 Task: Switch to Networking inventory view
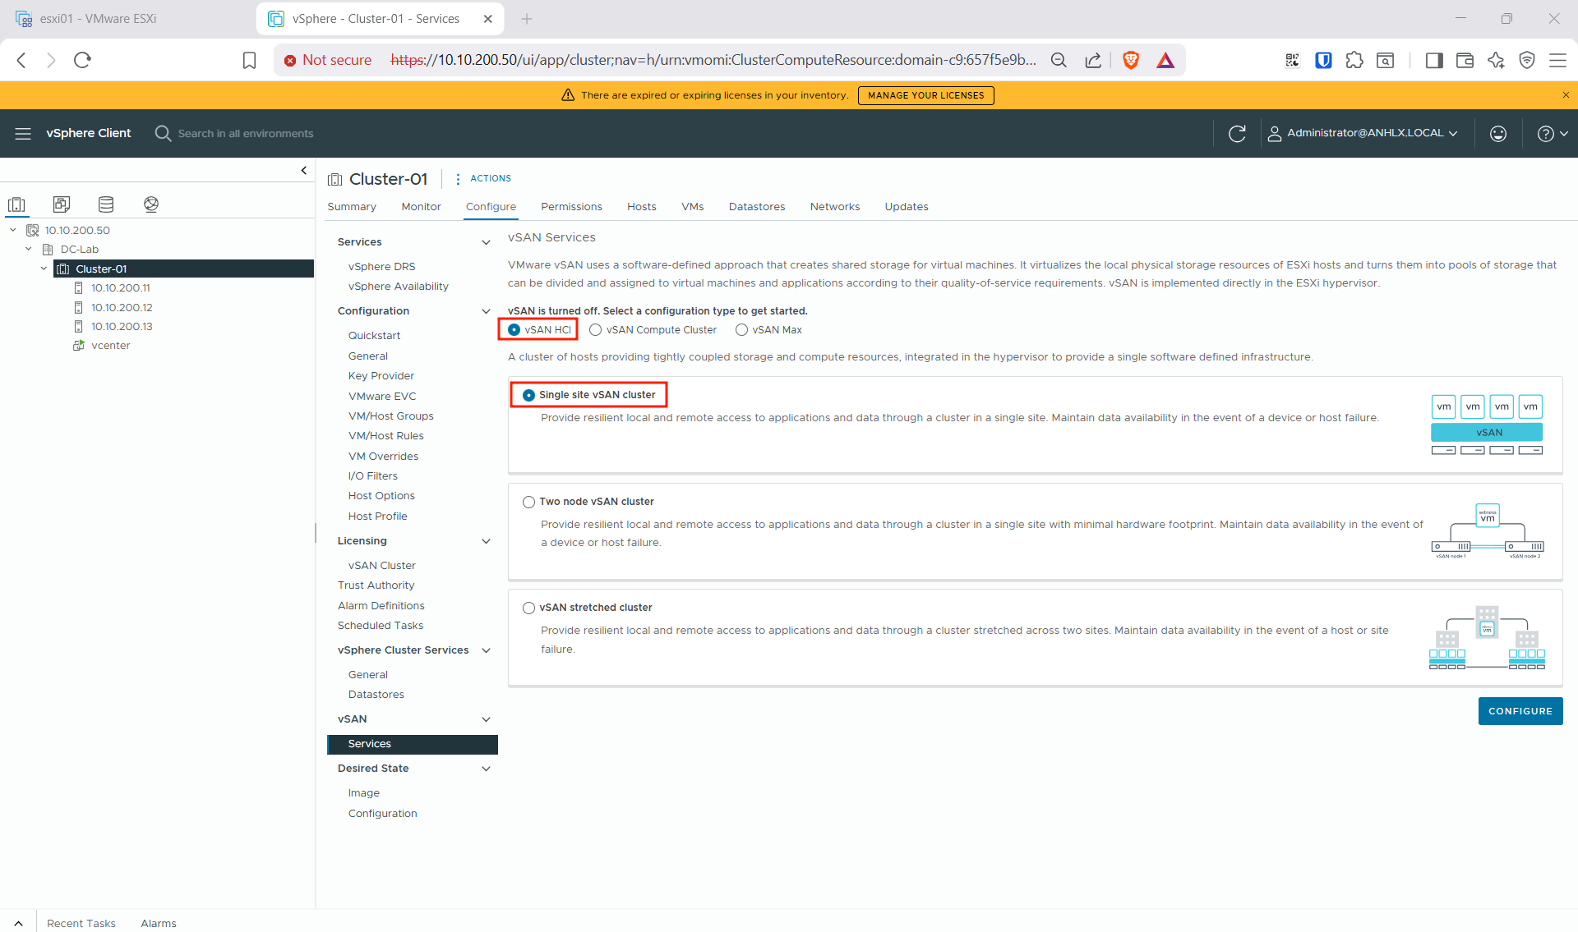151,204
